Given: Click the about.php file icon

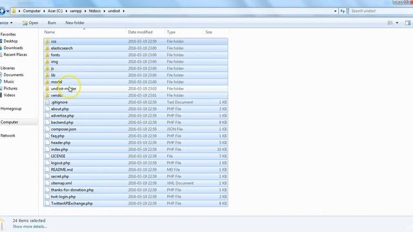Looking at the screenshot, I should (x=47, y=109).
